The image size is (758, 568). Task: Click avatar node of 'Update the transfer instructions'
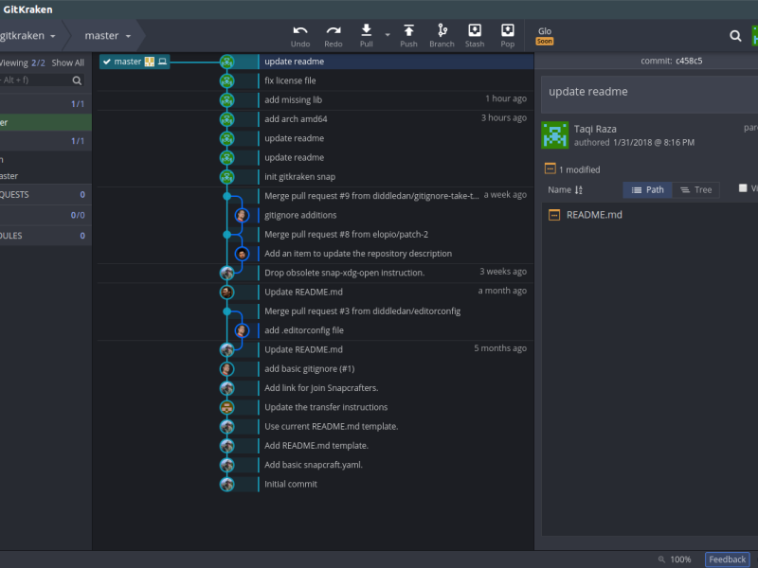click(x=226, y=407)
